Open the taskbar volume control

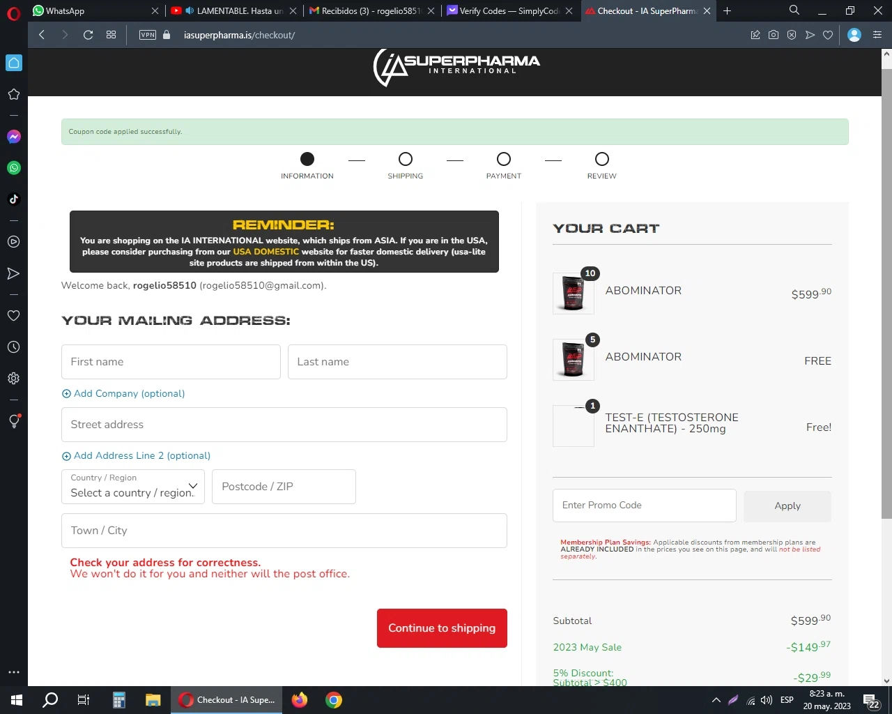coord(767,700)
